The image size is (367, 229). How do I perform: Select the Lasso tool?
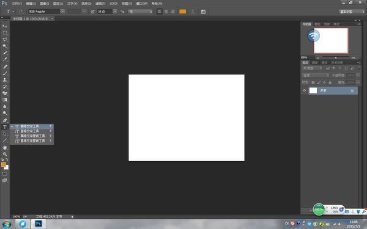[x=5, y=40]
